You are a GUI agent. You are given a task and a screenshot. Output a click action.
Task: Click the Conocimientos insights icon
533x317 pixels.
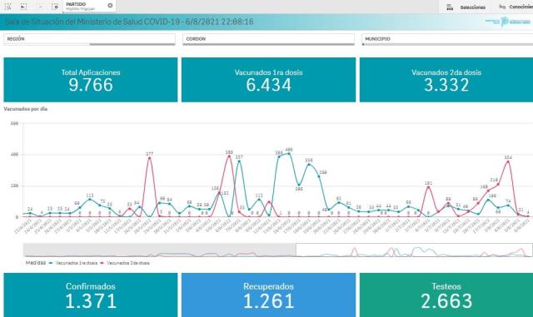(x=502, y=7)
